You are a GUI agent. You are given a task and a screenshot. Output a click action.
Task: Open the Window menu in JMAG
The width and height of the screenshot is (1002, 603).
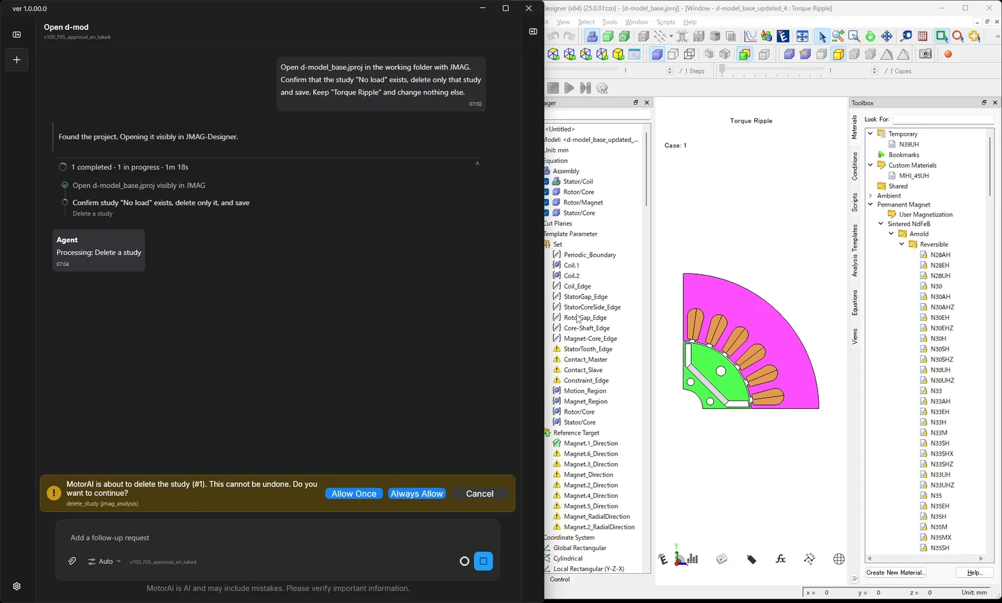click(x=637, y=22)
